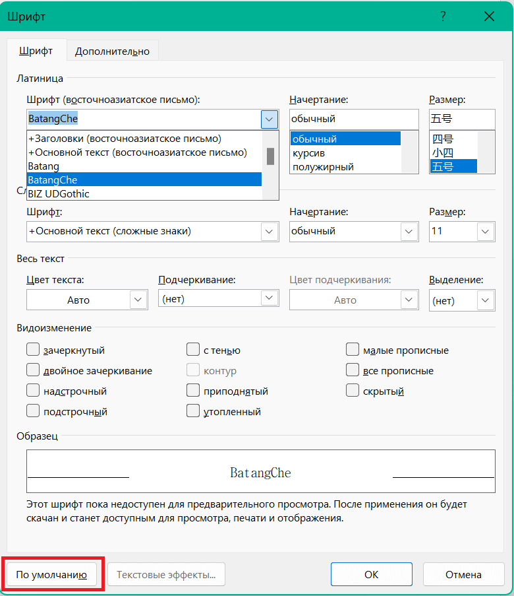Turn on с тенью text shadow
This screenshot has width=514, height=596.
194,350
